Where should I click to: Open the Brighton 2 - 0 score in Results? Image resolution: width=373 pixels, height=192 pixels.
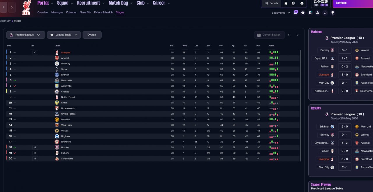344,126
